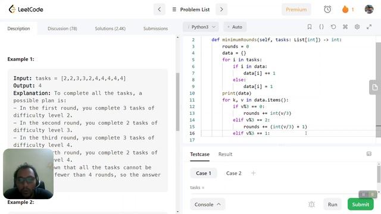Open the Submissions tab
Screen dimensions: 381x214
(x=155, y=29)
